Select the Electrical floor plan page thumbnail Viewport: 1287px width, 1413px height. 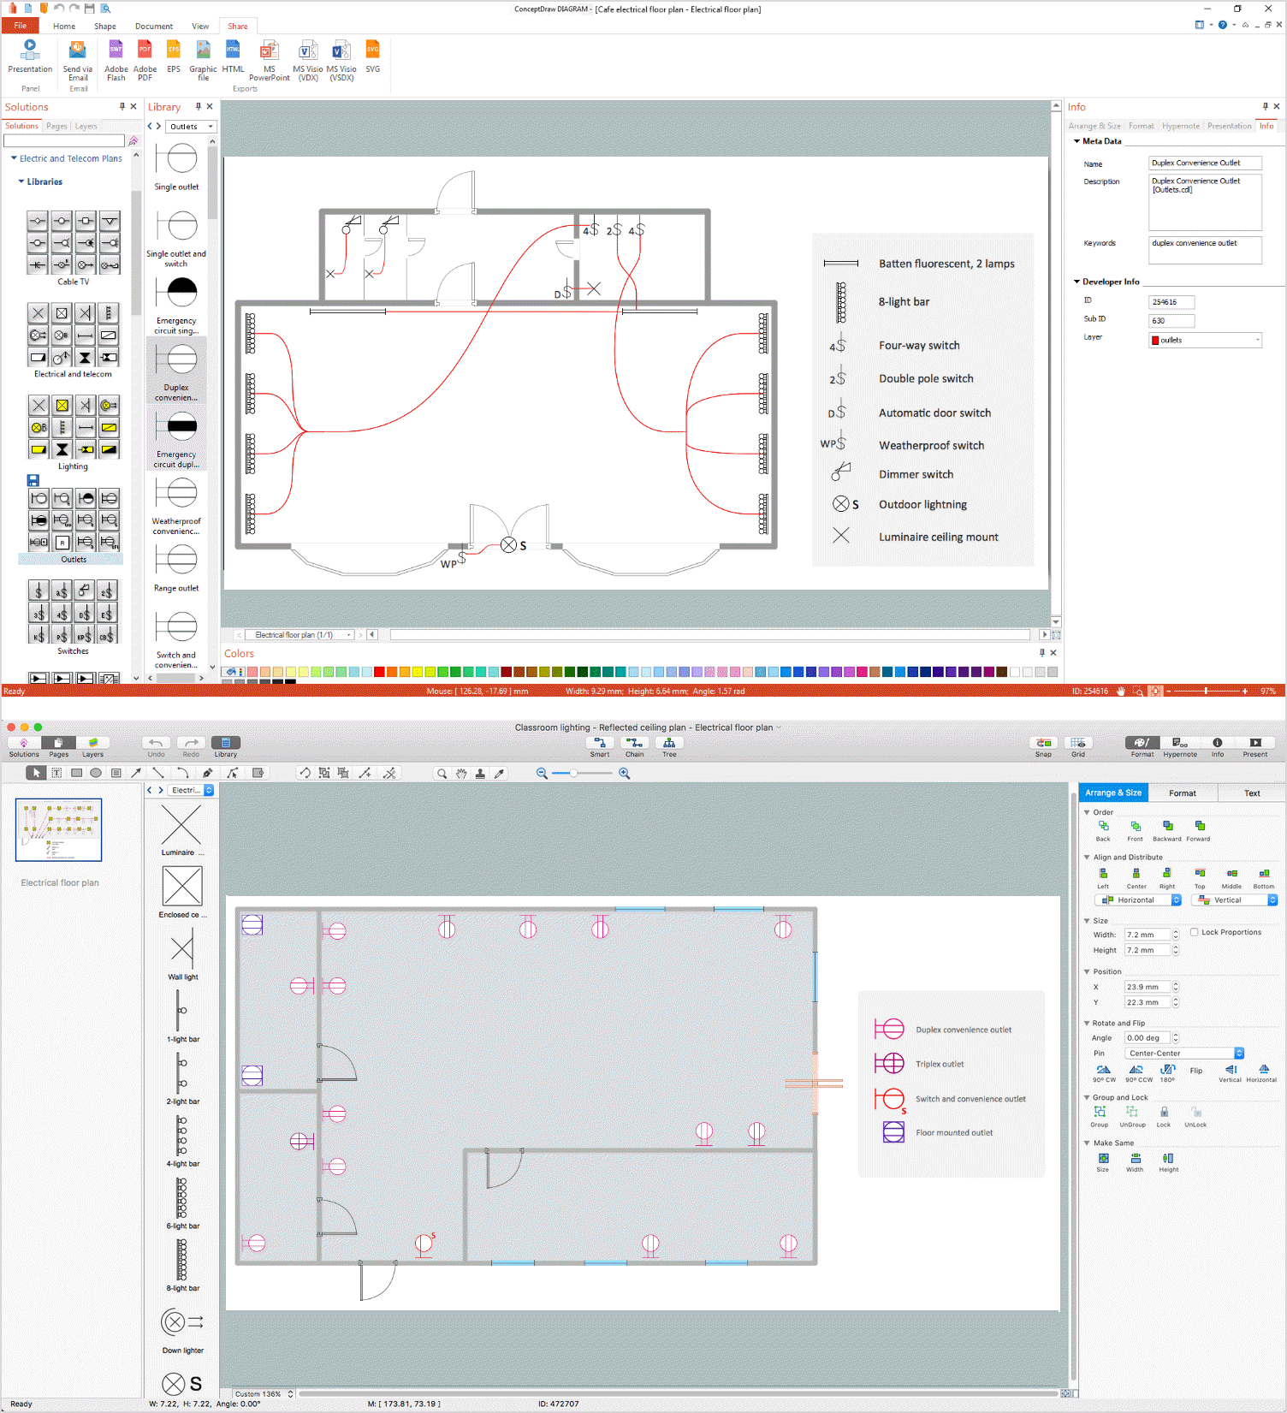(59, 830)
